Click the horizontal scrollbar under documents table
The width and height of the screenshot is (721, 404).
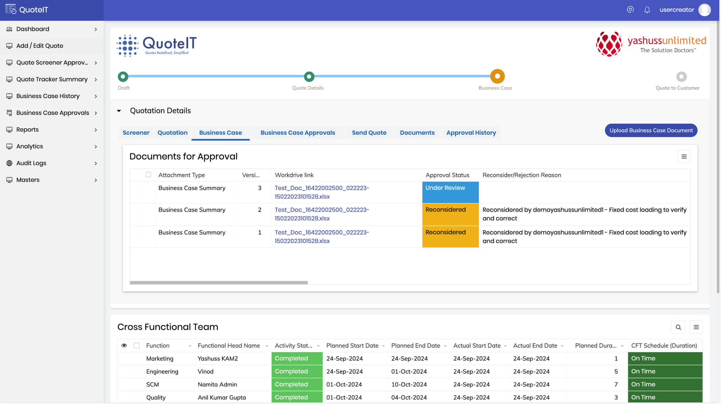[218, 283]
